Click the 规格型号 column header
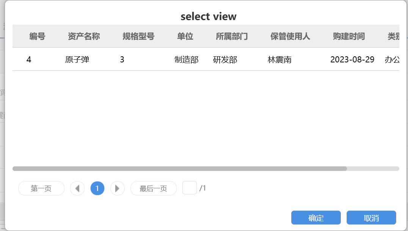 [138, 36]
